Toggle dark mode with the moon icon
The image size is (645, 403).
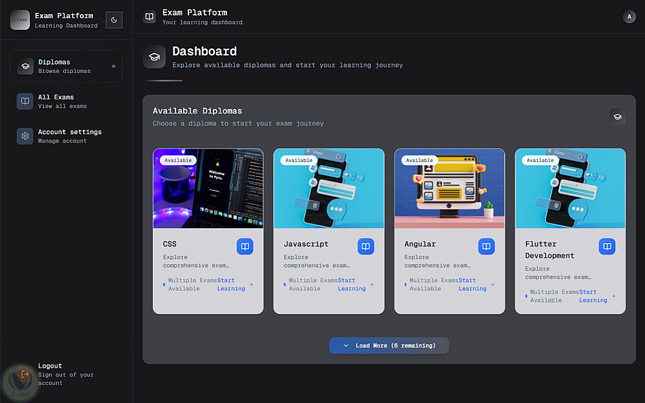coord(114,20)
